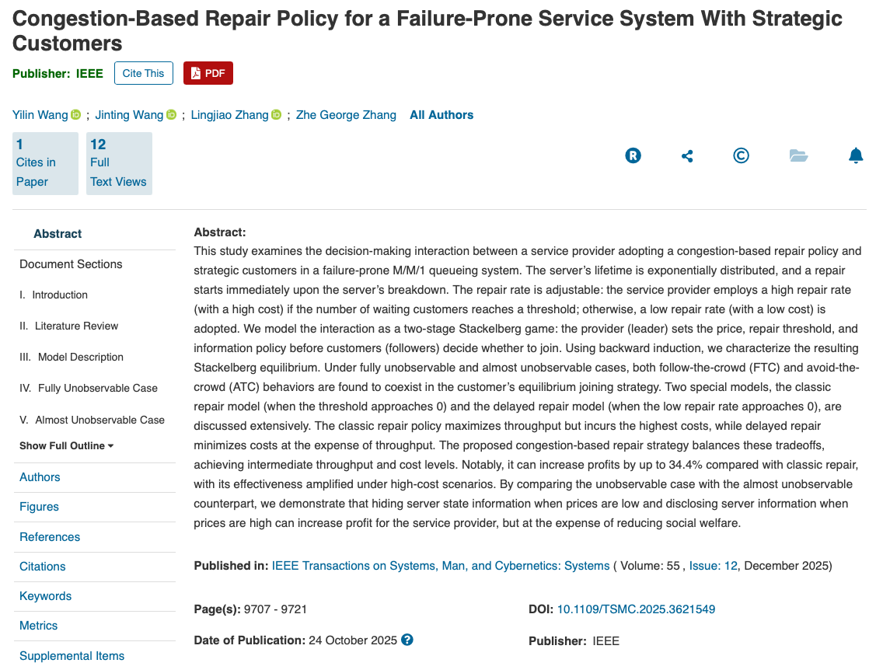
Task: Click the DOI link
Action: (x=636, y=609)
